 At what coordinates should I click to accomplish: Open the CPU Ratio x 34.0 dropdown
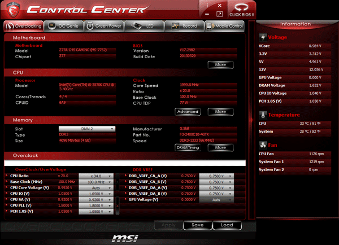pos(96,176)
